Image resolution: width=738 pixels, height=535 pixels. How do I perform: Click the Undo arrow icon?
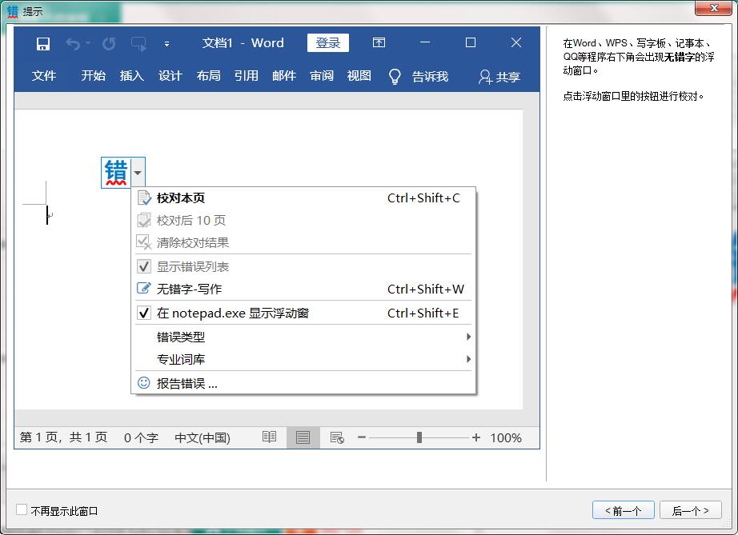73,42
